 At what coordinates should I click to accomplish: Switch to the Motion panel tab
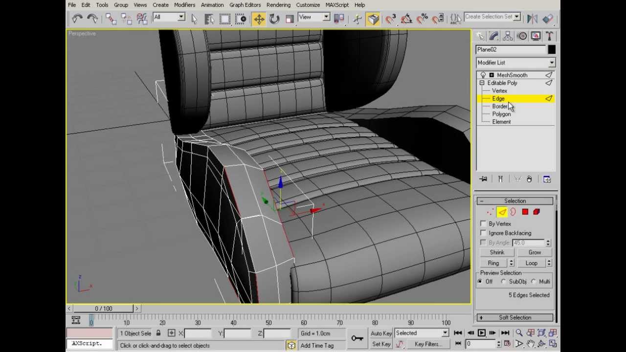click(522, 36)
